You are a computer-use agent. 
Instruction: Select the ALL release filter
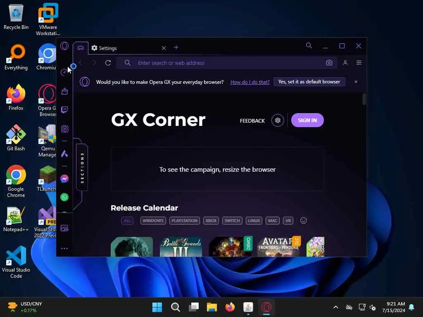127,220
